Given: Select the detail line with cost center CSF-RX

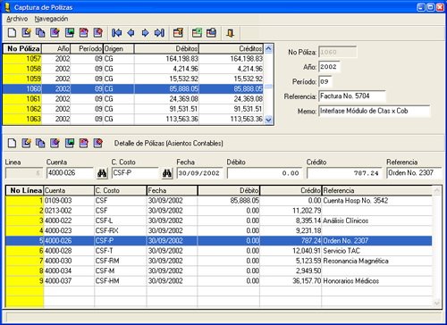Looking at the screenshot, I should [x=219, y=230].
